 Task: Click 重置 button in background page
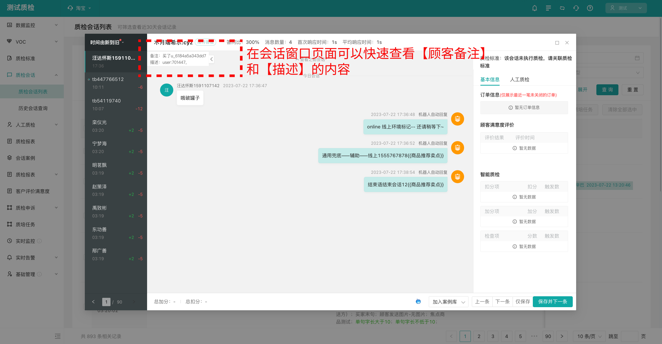[632, 90]
